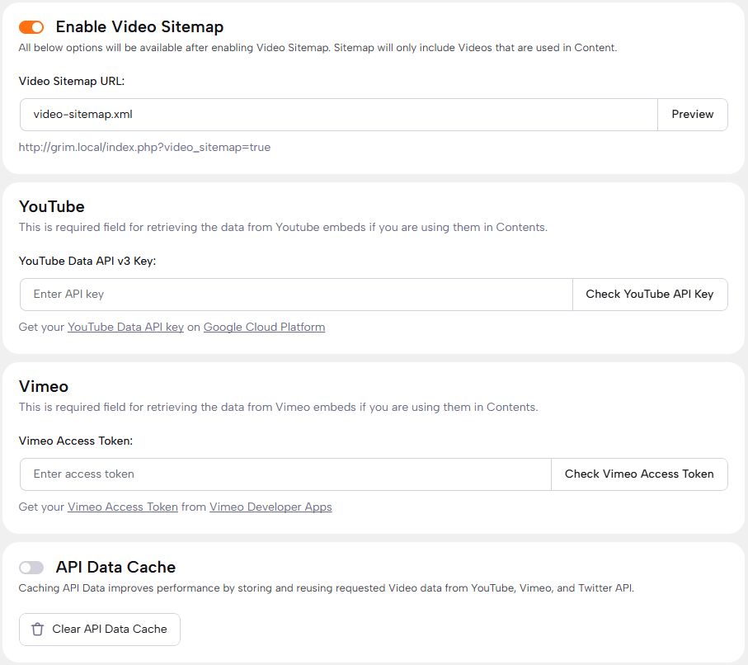Click the Enable Video Sitemap heading
The height and width of the screenshot is (665, 748).
click(139, 27)
